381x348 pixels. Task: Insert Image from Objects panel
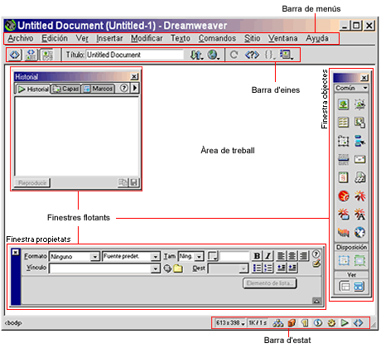click(343, 104)
